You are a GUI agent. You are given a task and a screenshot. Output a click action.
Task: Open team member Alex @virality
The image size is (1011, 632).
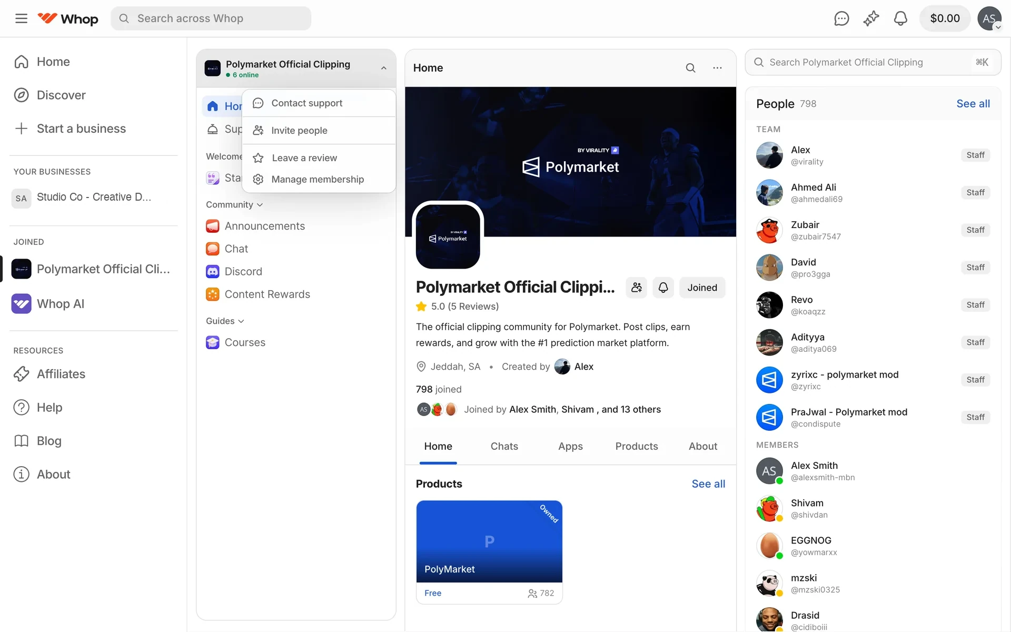[x=873, y=155]
